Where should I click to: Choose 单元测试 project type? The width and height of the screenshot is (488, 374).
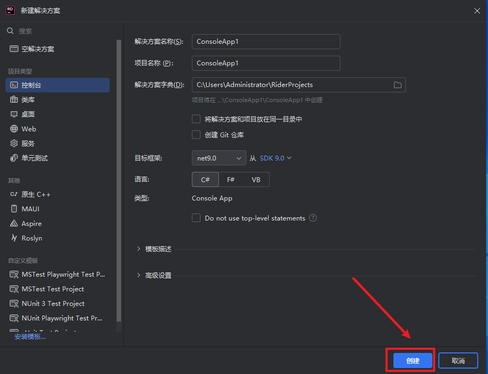[58, 158]
